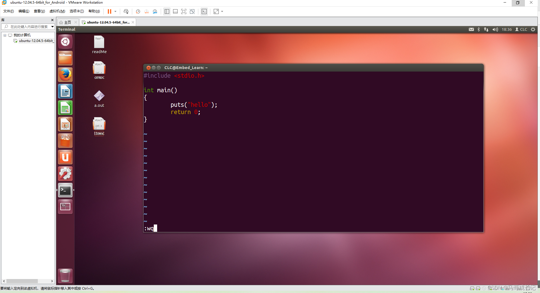This screenshot has width=540, height=293.
Task: Open the network indicator in panel
Action: pos(486,29)
